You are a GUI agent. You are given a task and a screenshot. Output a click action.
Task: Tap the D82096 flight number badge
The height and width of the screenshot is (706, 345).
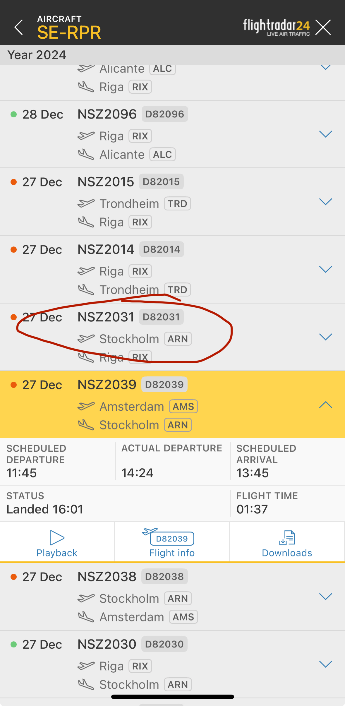pos(164,114)
